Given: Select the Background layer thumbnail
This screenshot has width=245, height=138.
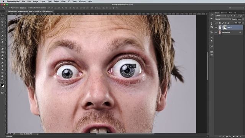Looking at the screenshot, I should (220, 32).
